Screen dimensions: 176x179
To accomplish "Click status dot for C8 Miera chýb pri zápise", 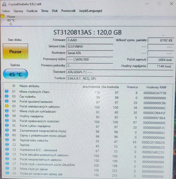I will coord(7,168).
